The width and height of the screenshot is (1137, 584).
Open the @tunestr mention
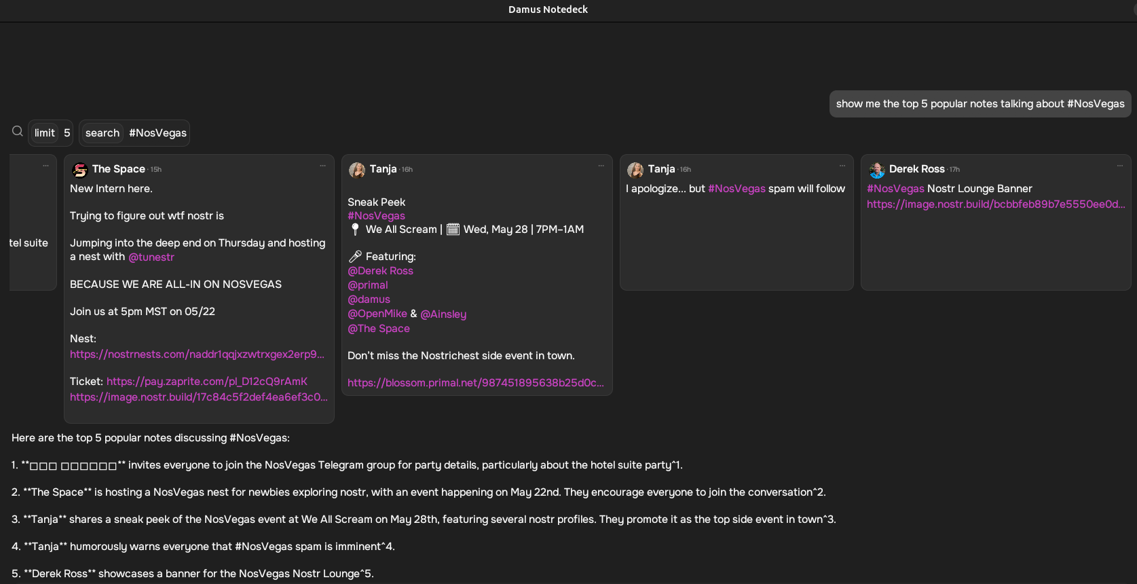click(x=151, y=257)
